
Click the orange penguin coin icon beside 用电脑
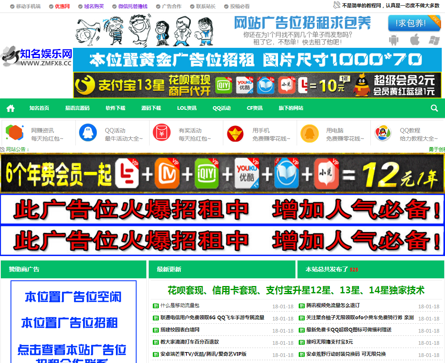click(310, 133)
